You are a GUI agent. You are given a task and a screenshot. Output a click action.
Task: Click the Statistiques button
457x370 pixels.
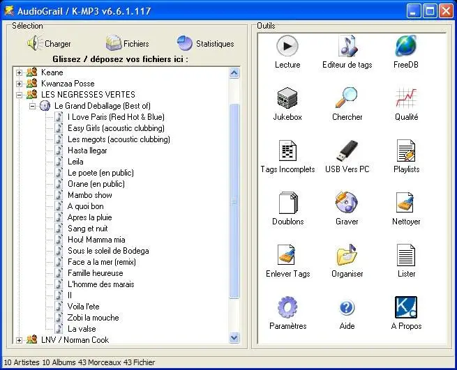coord(205,43)
